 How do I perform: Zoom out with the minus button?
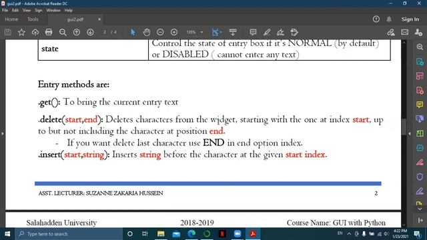coord(160,32)
